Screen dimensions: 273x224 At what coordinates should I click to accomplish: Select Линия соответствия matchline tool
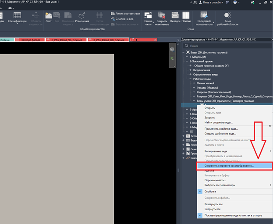click(125, 14)
